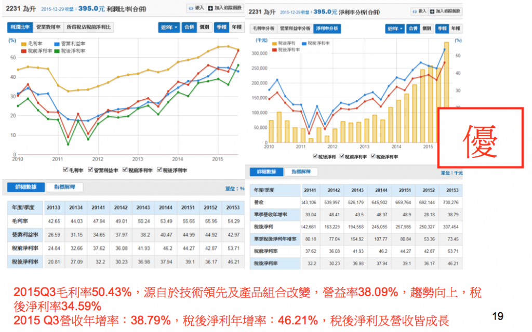This screenshot has width=532, height=332.
Task: Open the 近5年 dropdown on left chart
Action: (169, 28)
